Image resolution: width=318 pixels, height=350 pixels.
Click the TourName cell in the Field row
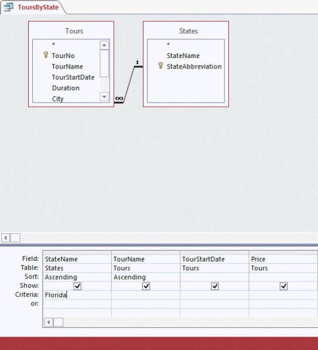point(146,259)
